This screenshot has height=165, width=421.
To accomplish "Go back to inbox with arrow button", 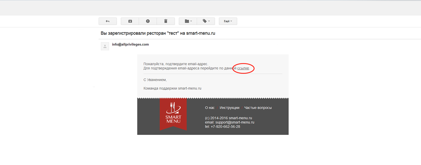I will [108, 21].
